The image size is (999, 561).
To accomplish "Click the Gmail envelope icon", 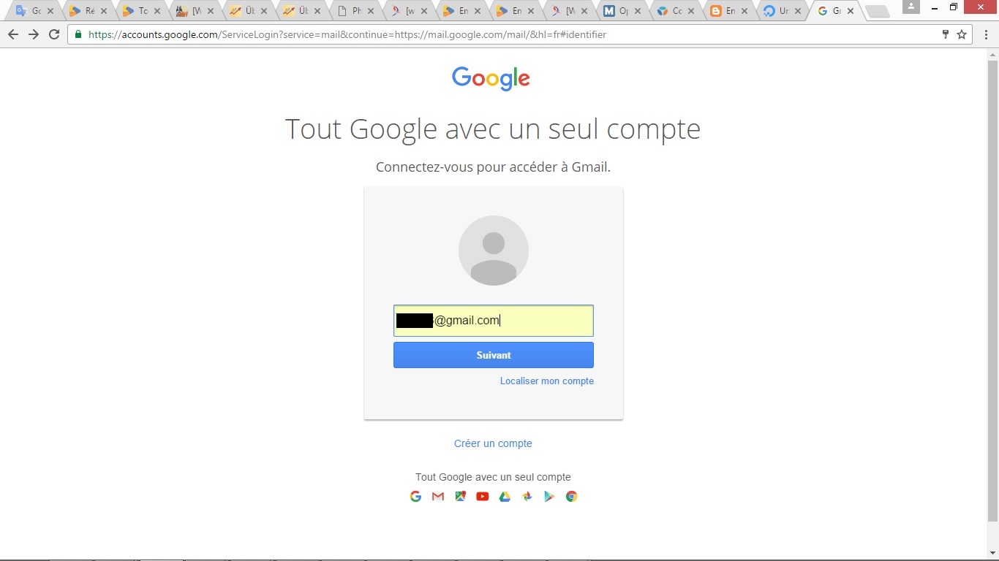I will tap(438, 497).
